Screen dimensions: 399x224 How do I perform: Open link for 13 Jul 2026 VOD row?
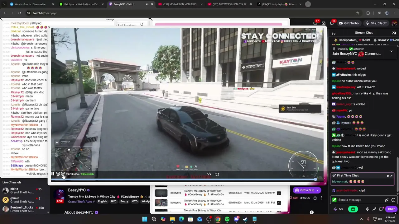(279, 203)
